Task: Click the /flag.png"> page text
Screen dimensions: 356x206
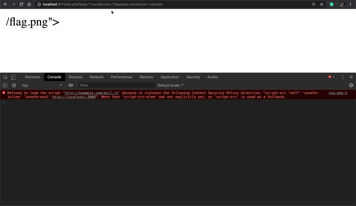Action: point(33,22)
